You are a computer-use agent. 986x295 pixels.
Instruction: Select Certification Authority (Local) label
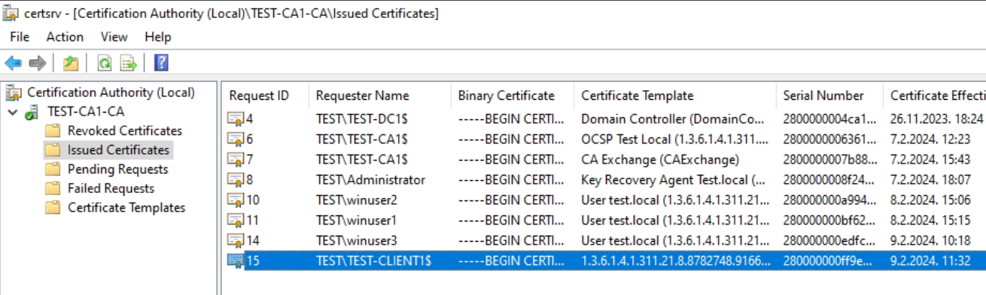point(111,93)
